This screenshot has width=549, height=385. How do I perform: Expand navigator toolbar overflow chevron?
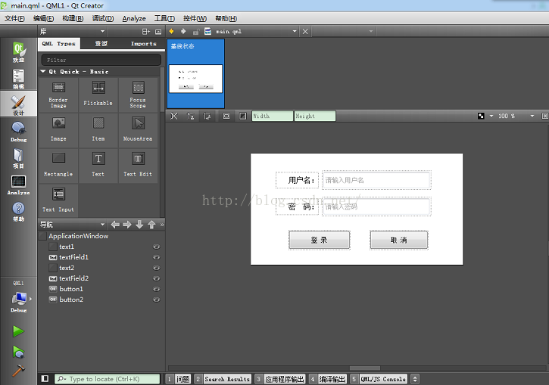pos(162,225)
